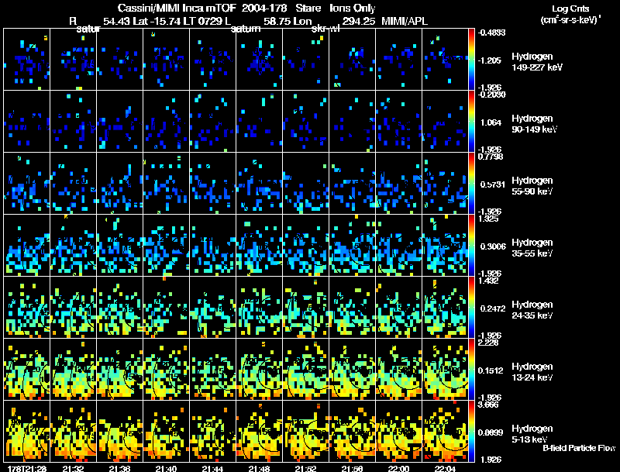Click the '21:40' time label
Screen dimensions: 620x472
[x=166, y=469]
